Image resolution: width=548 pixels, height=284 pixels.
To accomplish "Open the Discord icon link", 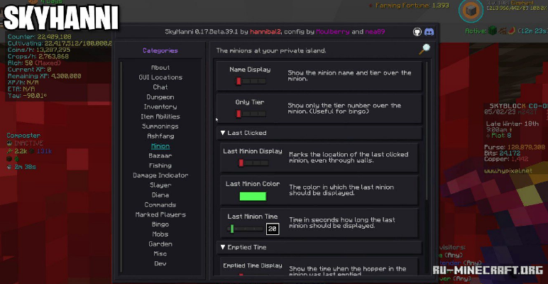I will click(429, 32).
